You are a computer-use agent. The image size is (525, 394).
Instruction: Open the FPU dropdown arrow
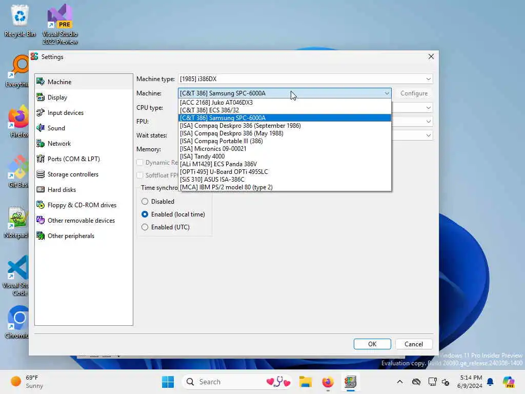(428, 121)
